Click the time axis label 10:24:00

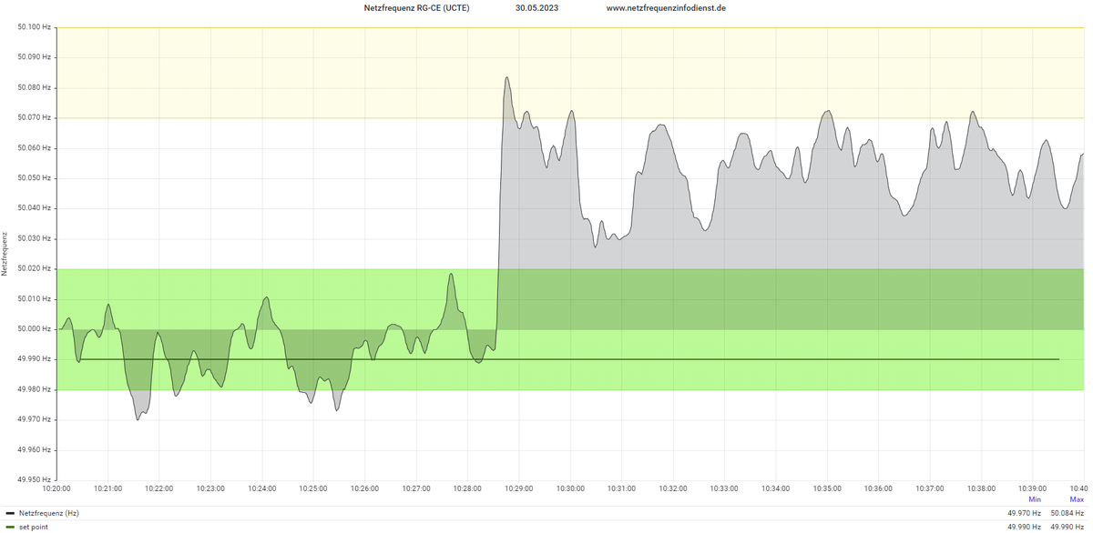point(262,488)
